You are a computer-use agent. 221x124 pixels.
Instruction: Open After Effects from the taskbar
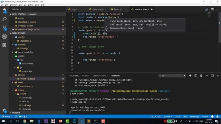tap(46, 121)
